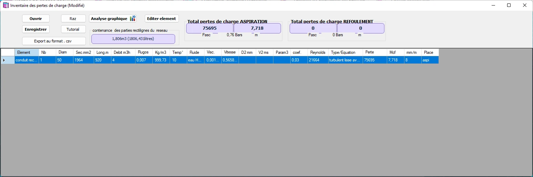Click the Vitesse column header
533x177 pixels.
coord(230,52)
